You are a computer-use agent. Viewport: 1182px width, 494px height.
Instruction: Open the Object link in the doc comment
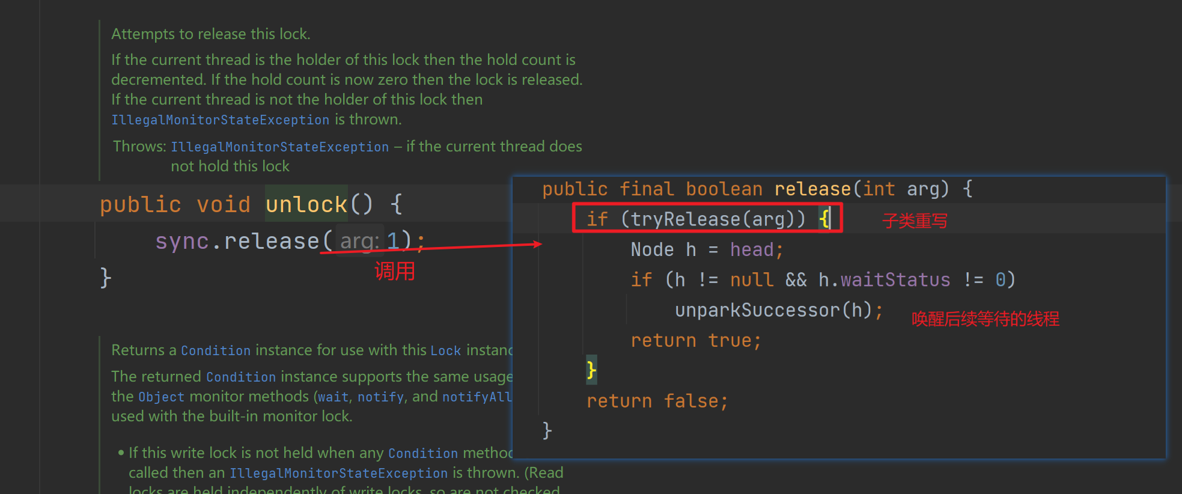161,397
